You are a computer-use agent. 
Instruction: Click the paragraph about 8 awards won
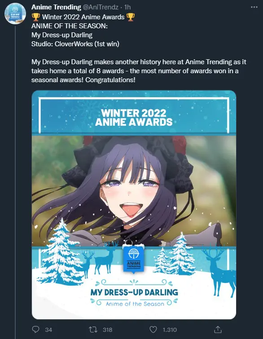139,71
